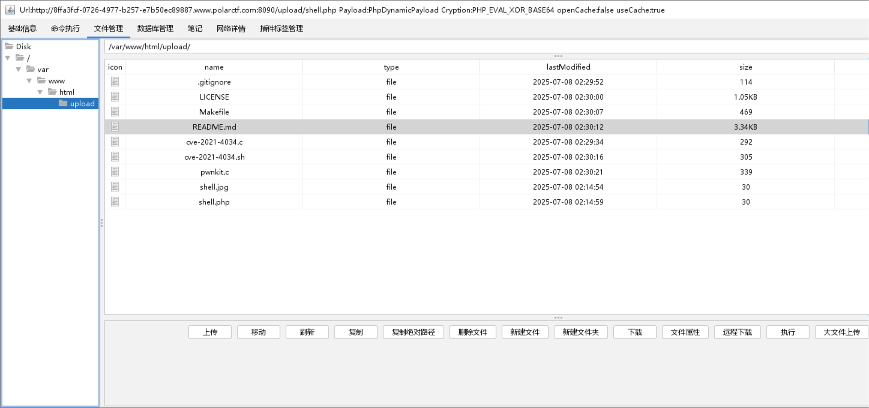This screenshot has height=408, width=869.
Task: Select the Disk root tree item
Action: [24, 46]
